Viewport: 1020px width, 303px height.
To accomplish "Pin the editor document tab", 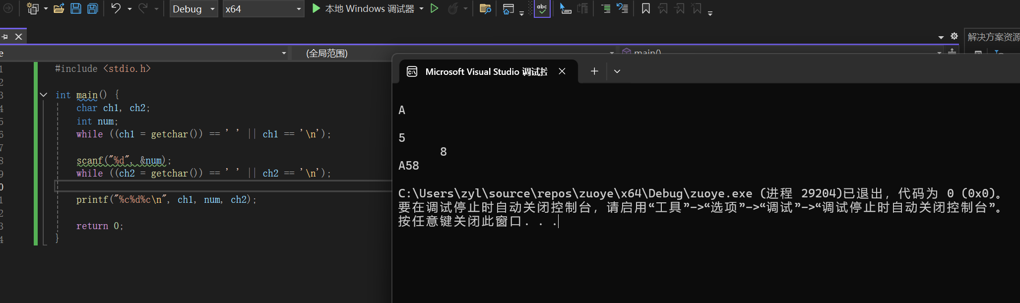I will click(5, 37).
